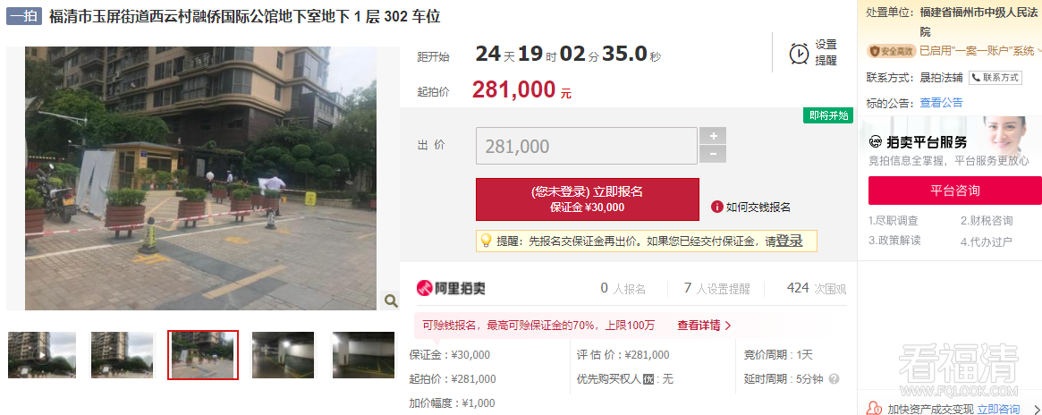The height and width of the screenshot is (415, 1042).
Task: Select the fourth garage thumbnail
Action: (283, 354)
